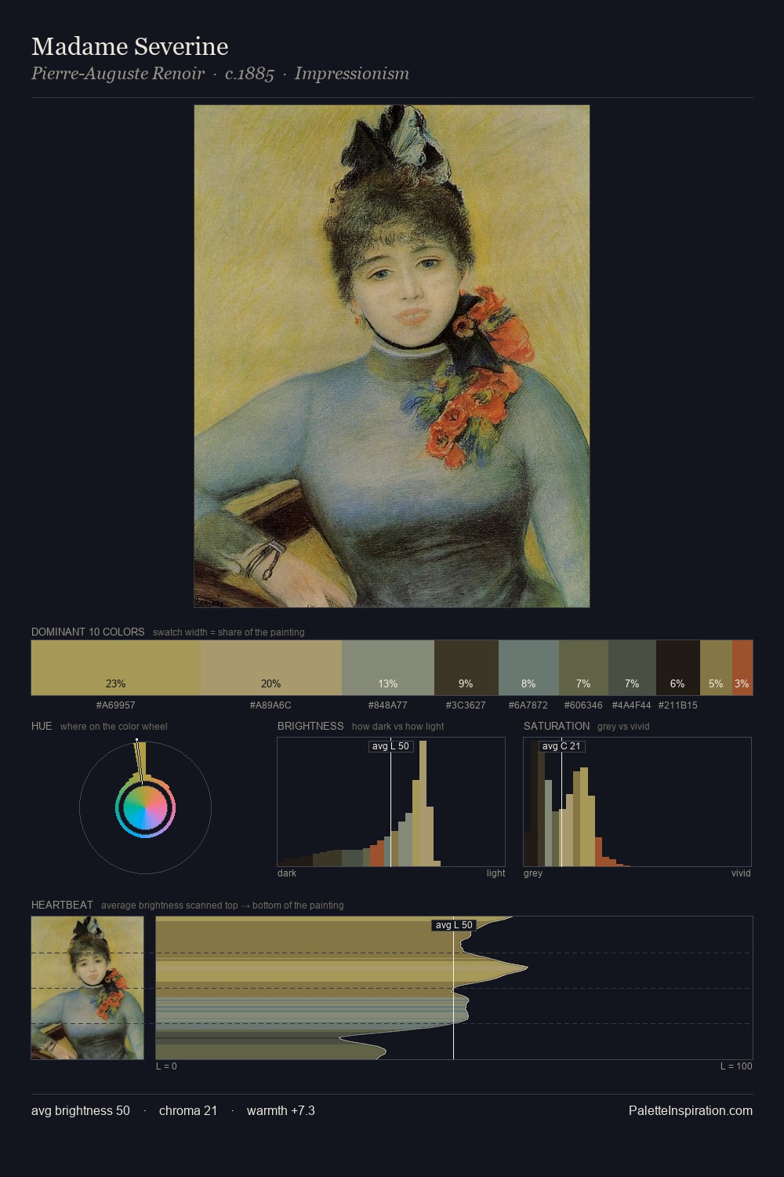Screen dimensions: 784x1177
Task: Click the hue color wheel
Action: click(x=145, y=807)
